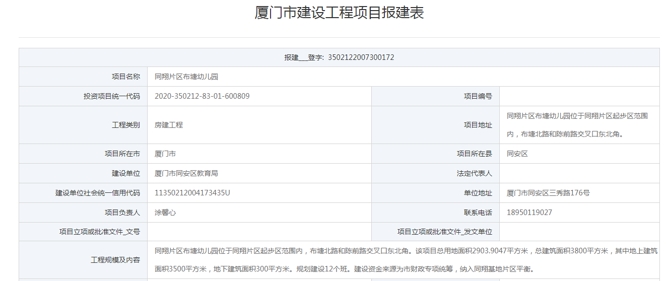The width and height of the screenshot is (669, 281).
Task: Click the 联系电话 label
Action: [x=478, y=213]
